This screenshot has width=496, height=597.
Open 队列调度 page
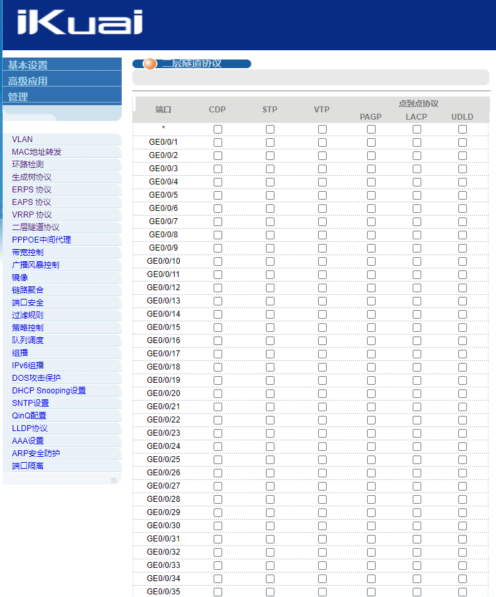[28, 340]
